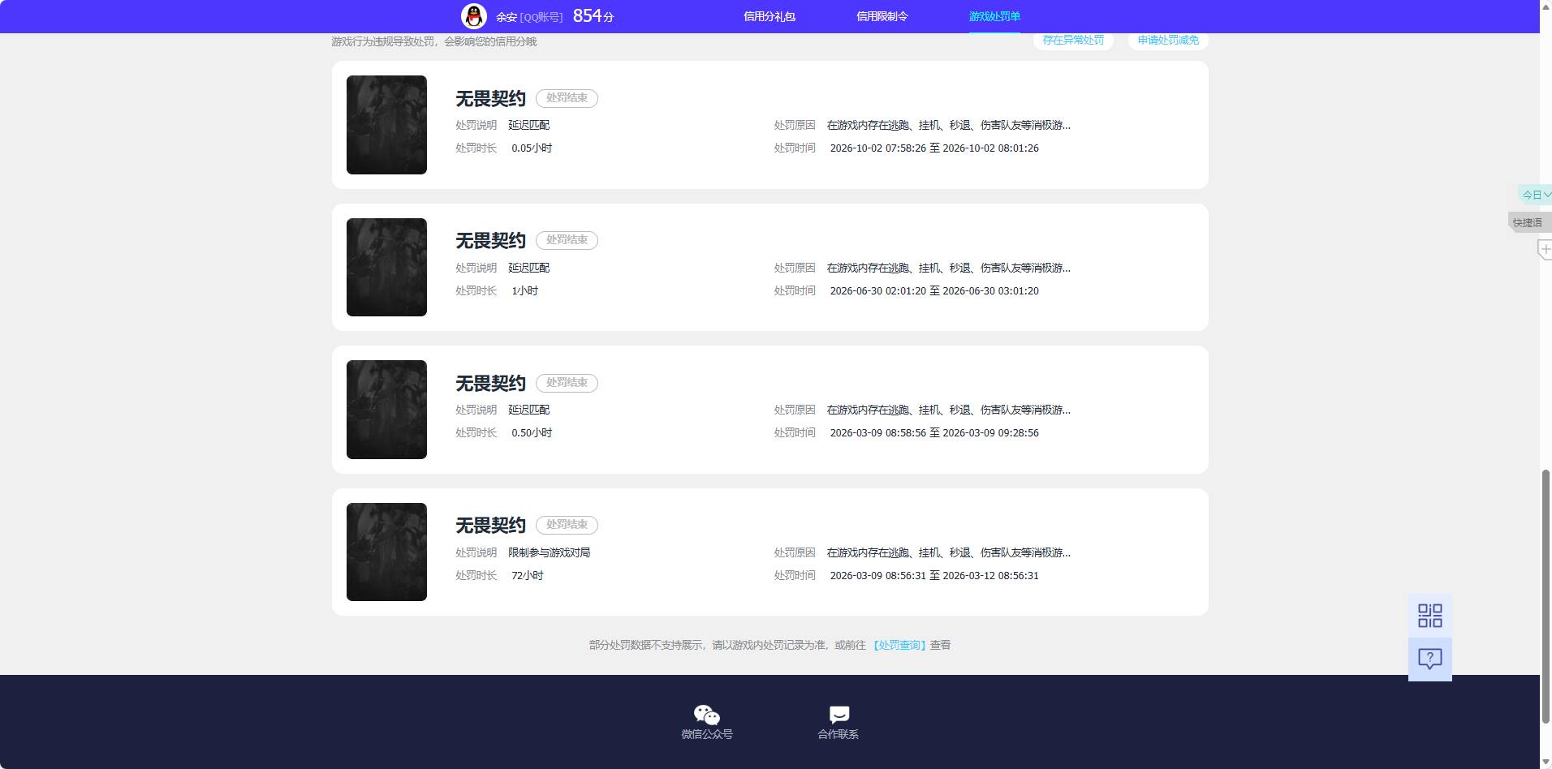Click the penalty reason text in 0.05小时 card
This screenshot has height=769, width=1552.
(x=948, y=125)
